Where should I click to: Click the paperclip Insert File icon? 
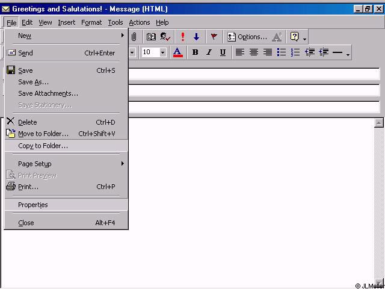pyautogui.click(x=134, y=37)
